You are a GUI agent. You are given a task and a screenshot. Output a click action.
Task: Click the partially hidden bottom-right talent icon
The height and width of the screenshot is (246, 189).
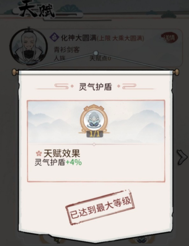(140, 240)
